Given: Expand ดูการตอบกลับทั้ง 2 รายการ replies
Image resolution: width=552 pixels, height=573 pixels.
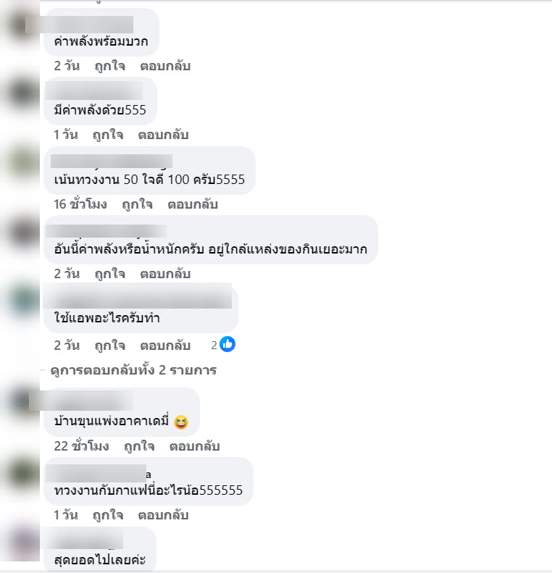Looking at the screenshot, I should pos(133,370).
